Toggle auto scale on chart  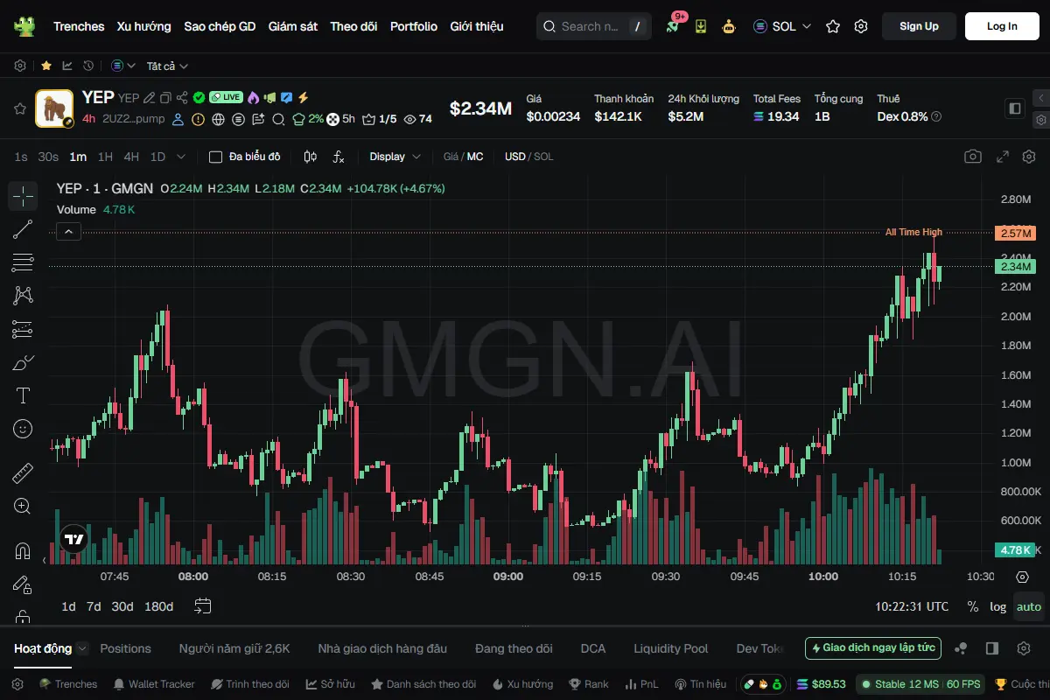1029,606
